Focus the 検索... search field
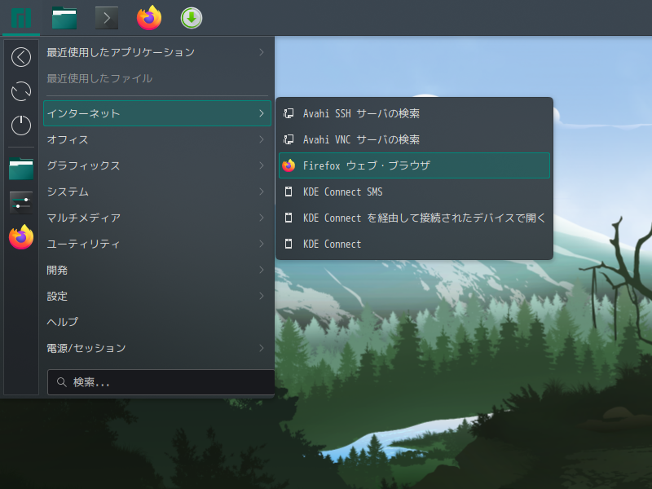Viewport: 652px width, 489px height. [x=161, y=382]
